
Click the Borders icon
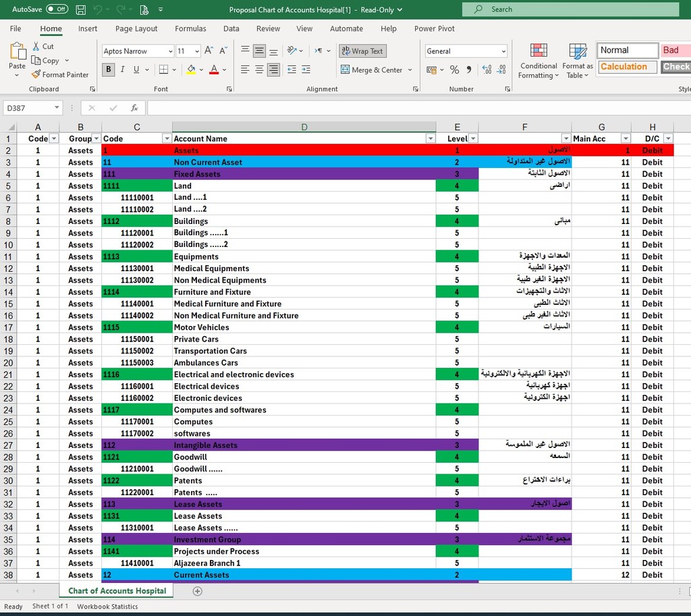pos(163,69)
